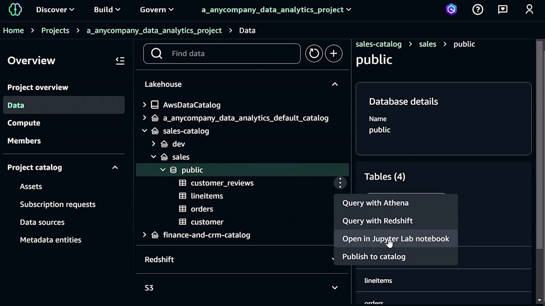
Task: Select Data in the sidebar
Action: (64, 105)
